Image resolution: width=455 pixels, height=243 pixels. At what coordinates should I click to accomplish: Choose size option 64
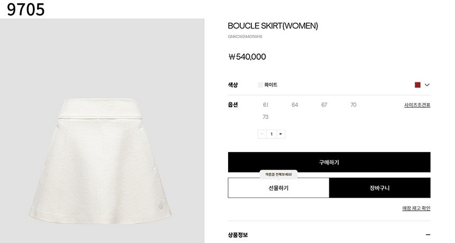(x=295, y=105)
